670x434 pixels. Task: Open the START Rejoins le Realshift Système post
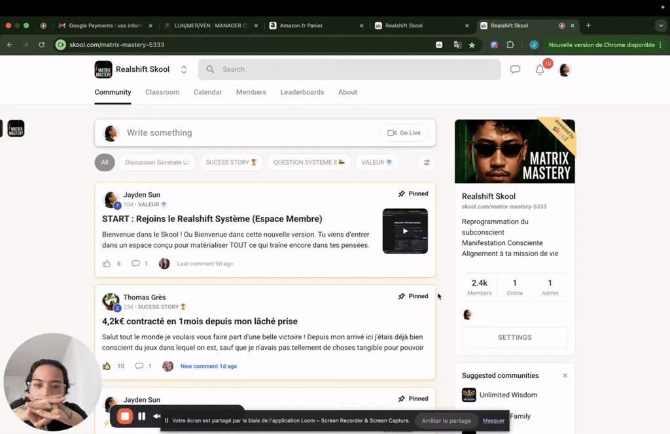coord(212,219)
